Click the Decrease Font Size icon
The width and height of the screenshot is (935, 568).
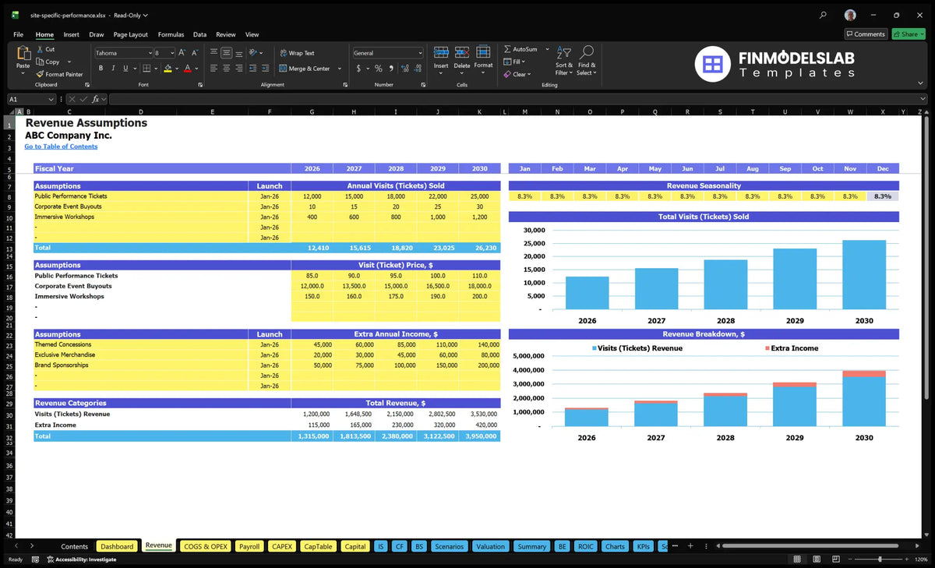pyautogui.click(x=194, y=53)
